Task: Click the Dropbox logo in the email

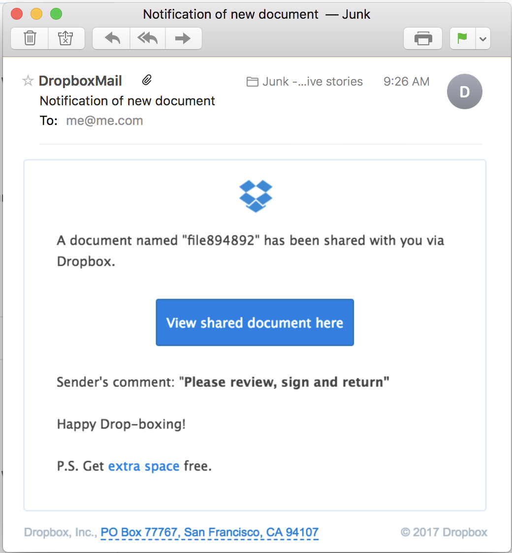Action: [x=256, y=196]
